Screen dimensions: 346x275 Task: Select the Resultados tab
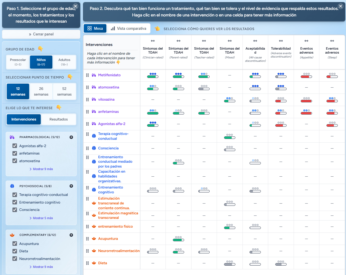[59, 119]
